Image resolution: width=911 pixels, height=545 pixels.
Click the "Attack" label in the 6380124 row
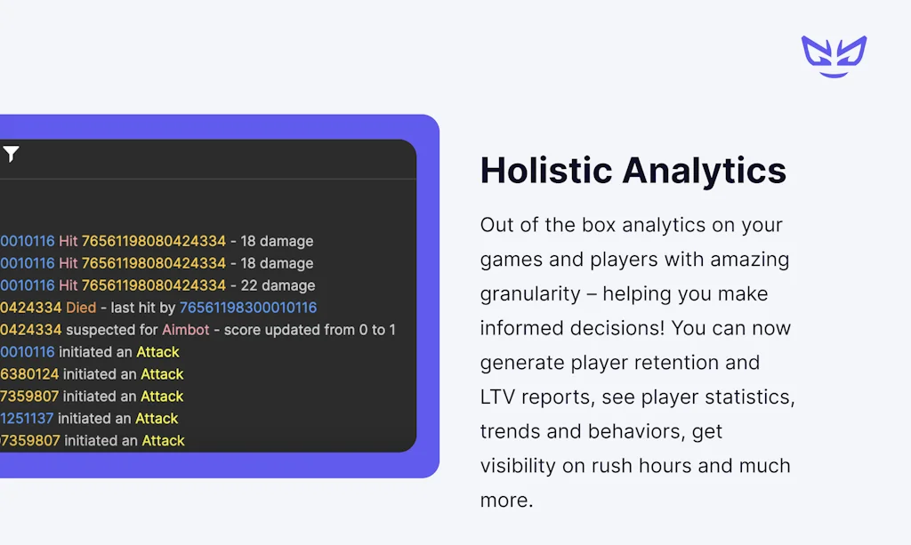point(162,374)
